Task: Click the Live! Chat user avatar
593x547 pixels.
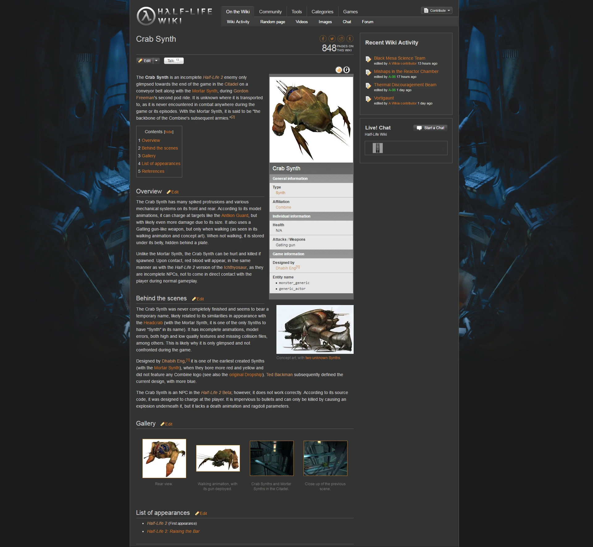Action: (377, 148)
